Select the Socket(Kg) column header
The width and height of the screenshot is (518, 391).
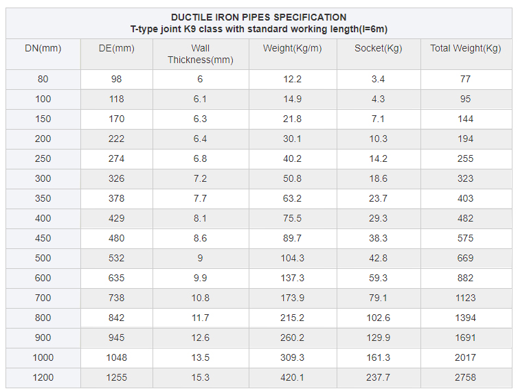(x=378, y=48)
